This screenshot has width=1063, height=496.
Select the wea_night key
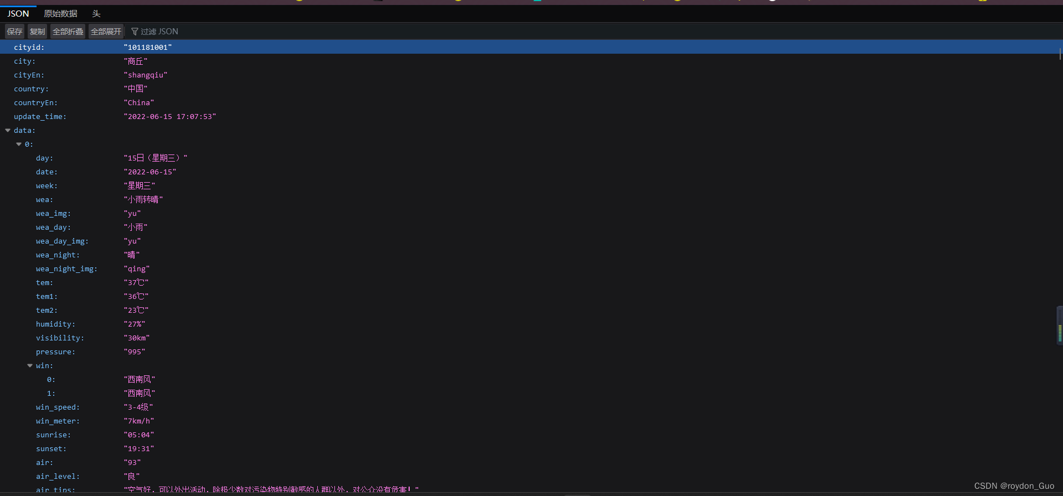[x=58, y=255]
